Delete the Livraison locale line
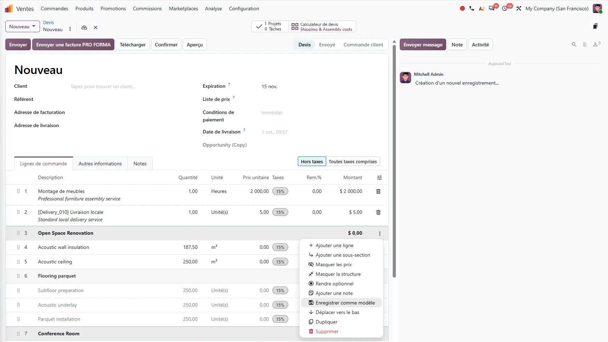The image size is (608, 342). [x=378, y=212]
